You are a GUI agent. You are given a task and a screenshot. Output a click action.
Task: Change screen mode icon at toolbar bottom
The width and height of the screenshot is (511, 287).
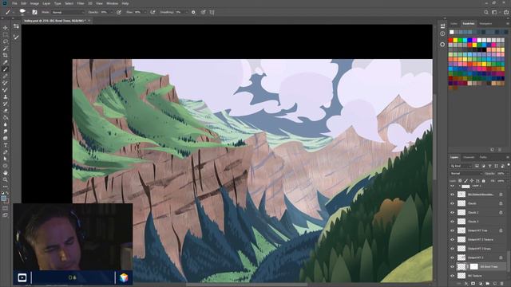click(x=6, y=215)
